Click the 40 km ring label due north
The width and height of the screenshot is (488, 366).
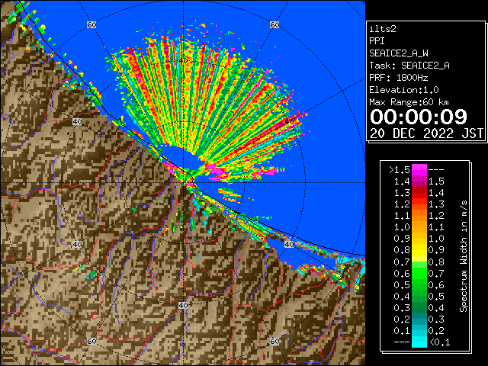[183, 61]
